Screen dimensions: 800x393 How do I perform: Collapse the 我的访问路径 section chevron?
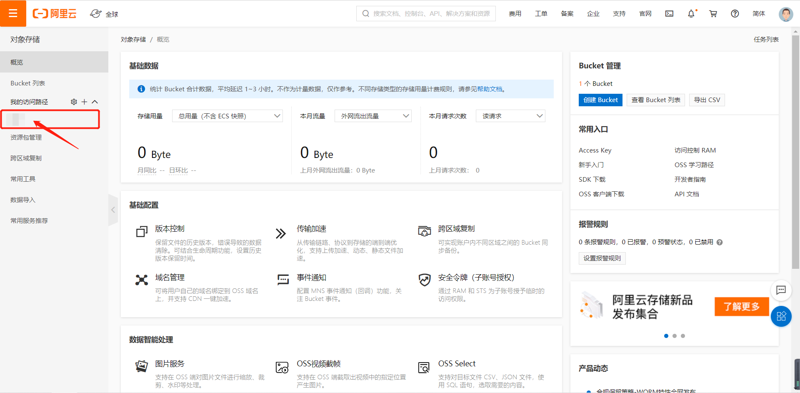click(x=95, y=102)
